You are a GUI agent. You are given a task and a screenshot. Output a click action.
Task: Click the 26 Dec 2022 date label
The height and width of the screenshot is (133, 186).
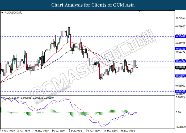(42, 131)
